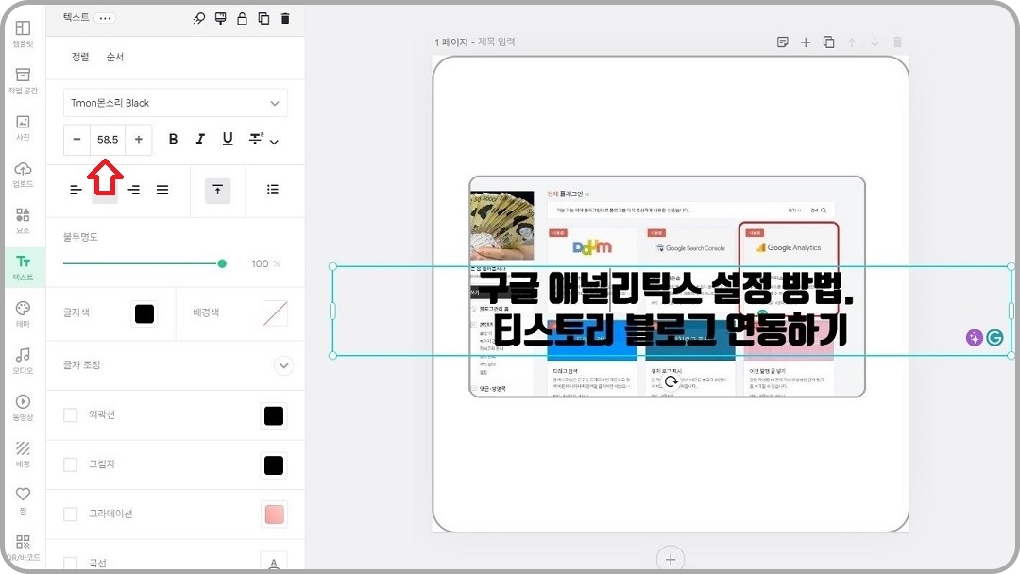Duplicate the selected element via toolbar icon

click(263, 17)
